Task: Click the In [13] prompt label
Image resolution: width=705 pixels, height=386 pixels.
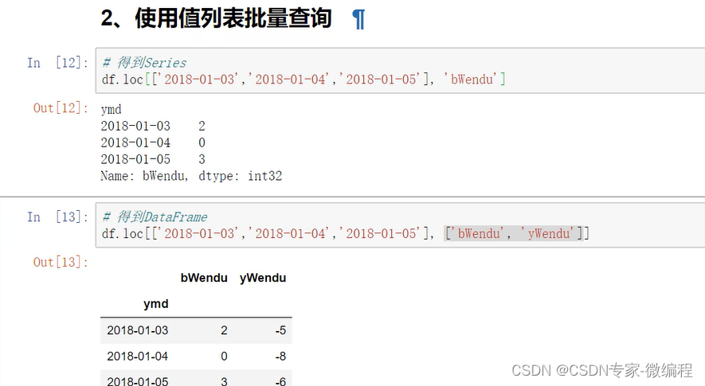Action: coord(57,216)
